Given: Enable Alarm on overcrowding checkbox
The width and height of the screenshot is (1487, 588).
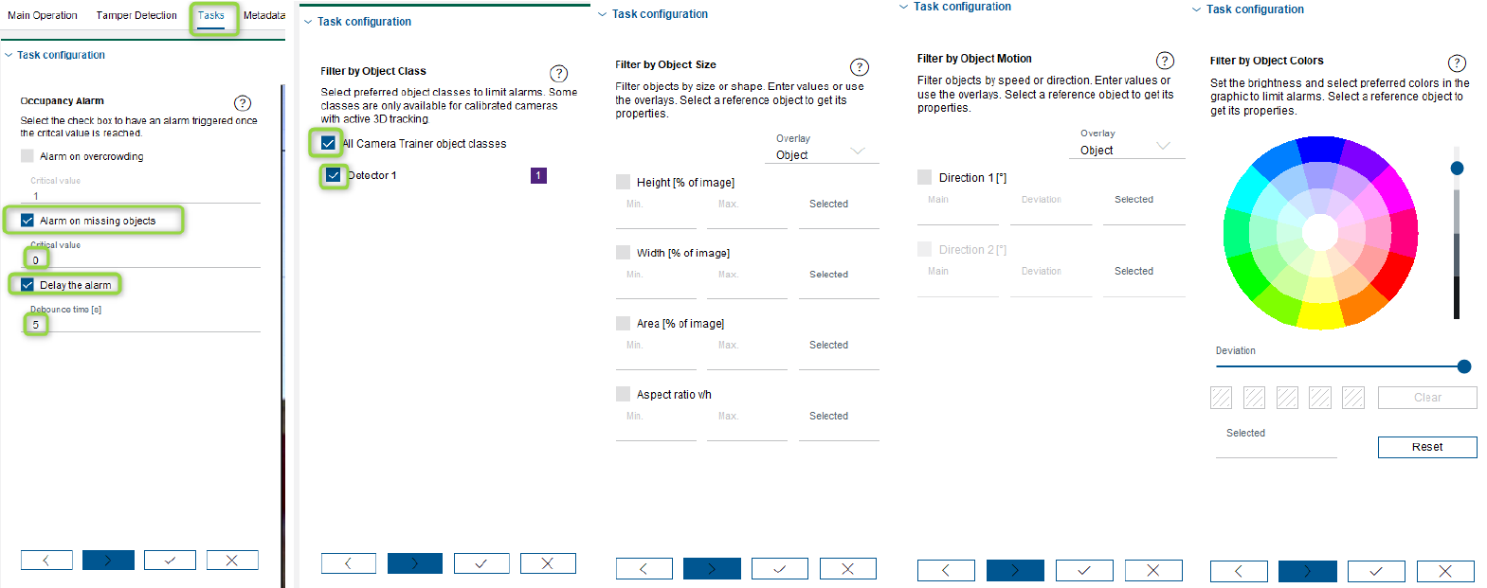Looking at the screenshot, I should (27, 156).
